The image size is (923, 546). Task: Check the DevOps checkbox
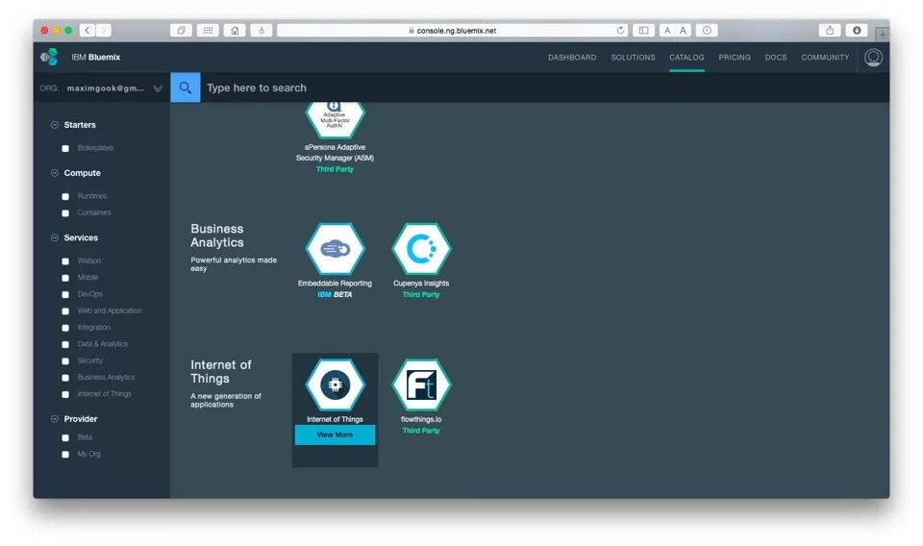pos(65,294)
